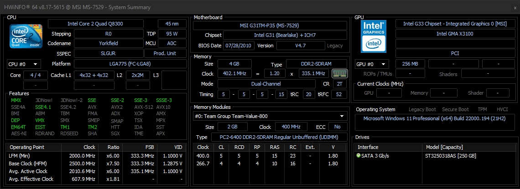Close the System Summary window
This screenshot has width=520, height=189.
[x=511, y=7]
